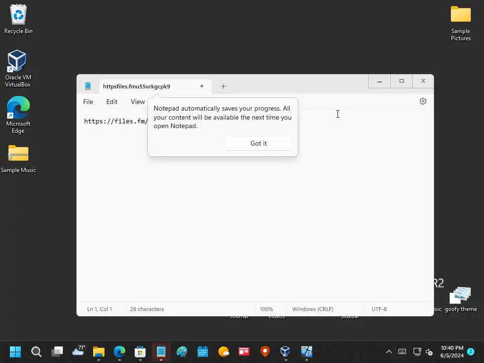Viewport: 484px width, 363px height.
Task: Dismiss the autosave tip with Got it
Action: tap(259, 143)
